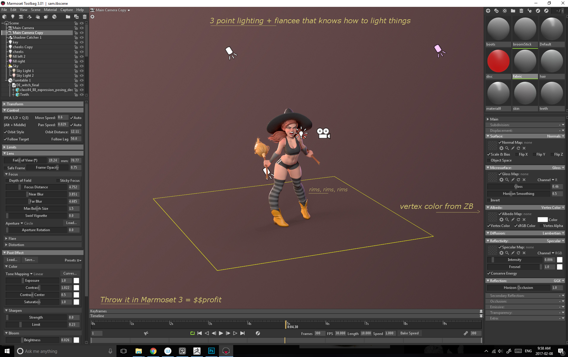Add a new mesh object with the cube icon
568x357 pixels.
pyautogui.click(x=4, y=17)
